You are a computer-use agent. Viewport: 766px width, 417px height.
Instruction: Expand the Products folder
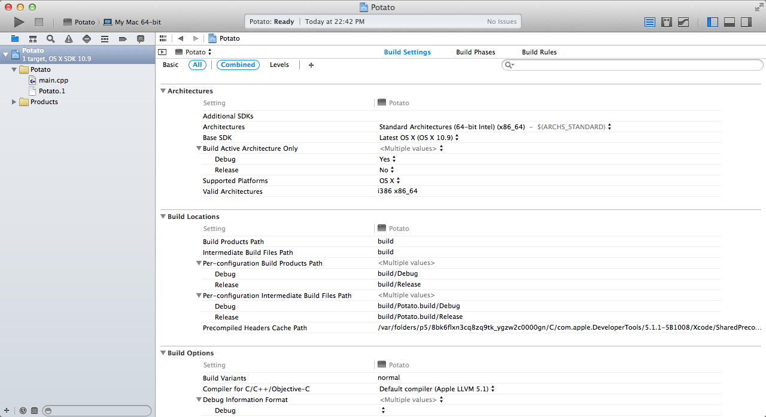14,102
